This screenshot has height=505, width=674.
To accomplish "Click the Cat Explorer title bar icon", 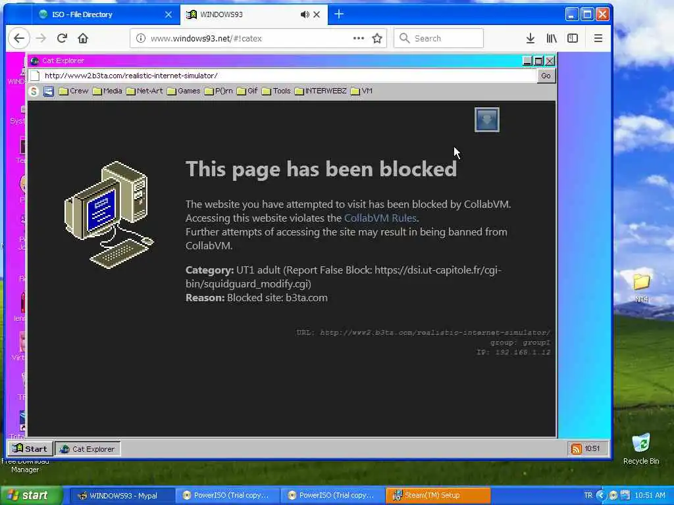I will click(x=35, y=61).
